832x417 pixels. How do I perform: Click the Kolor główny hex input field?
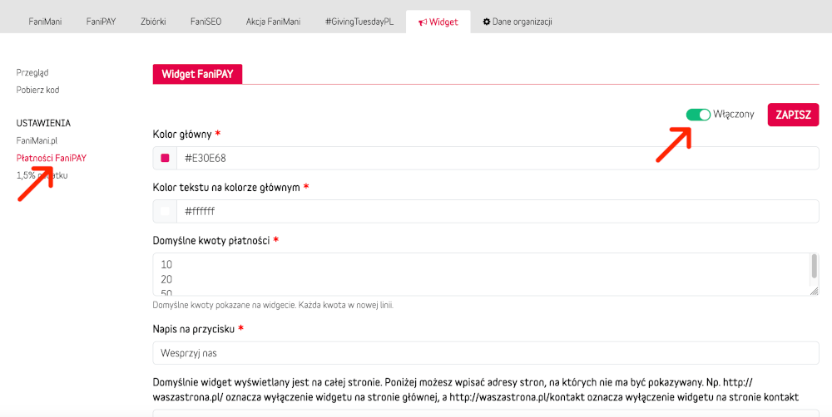pyautogui.click(x=498, y=158)
